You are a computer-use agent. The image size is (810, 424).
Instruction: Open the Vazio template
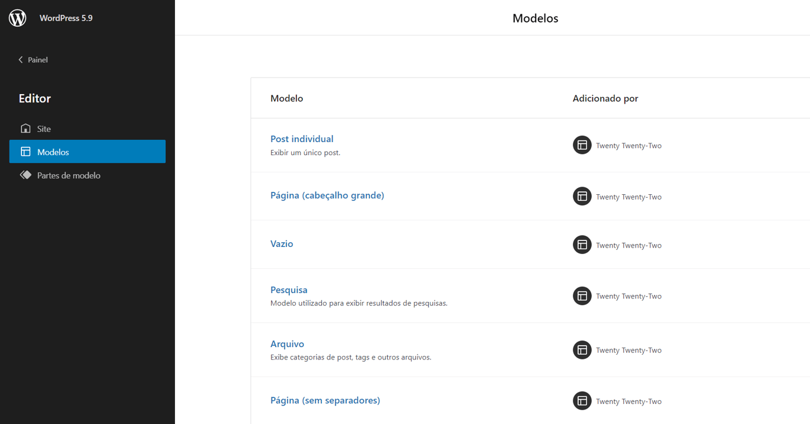[x=282, y=243]
